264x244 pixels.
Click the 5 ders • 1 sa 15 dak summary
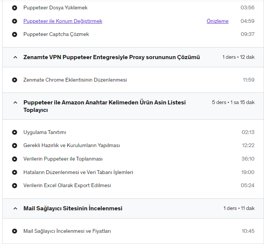[233, 102]
